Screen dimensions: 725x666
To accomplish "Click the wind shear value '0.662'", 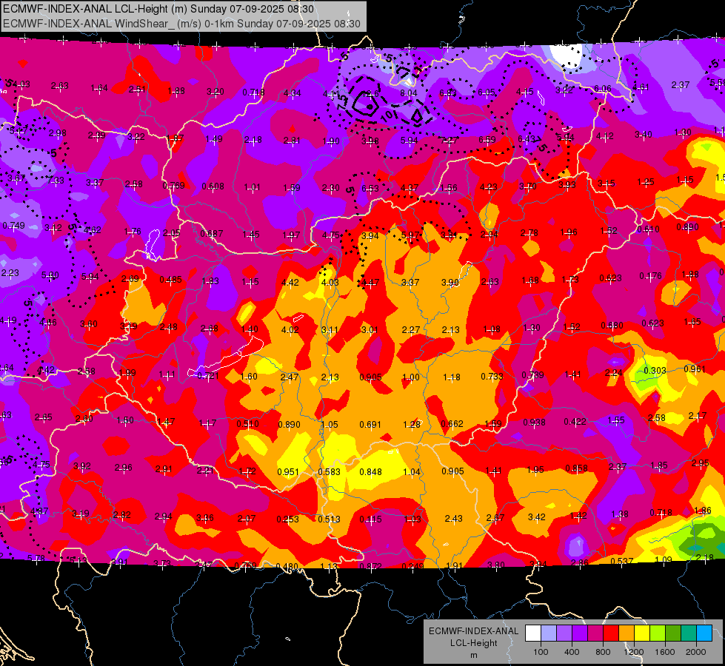I will [452, 424].
